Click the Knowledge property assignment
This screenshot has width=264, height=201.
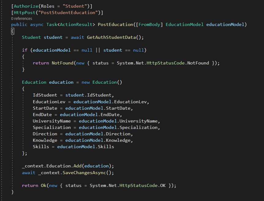tap(83, 140)
